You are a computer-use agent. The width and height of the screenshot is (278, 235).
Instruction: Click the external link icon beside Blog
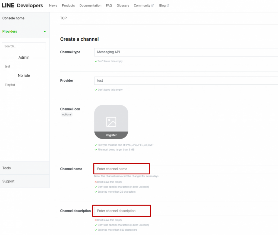168,5
